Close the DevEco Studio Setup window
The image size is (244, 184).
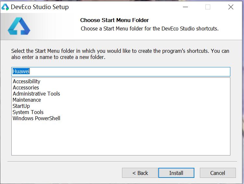click(231, 7)
